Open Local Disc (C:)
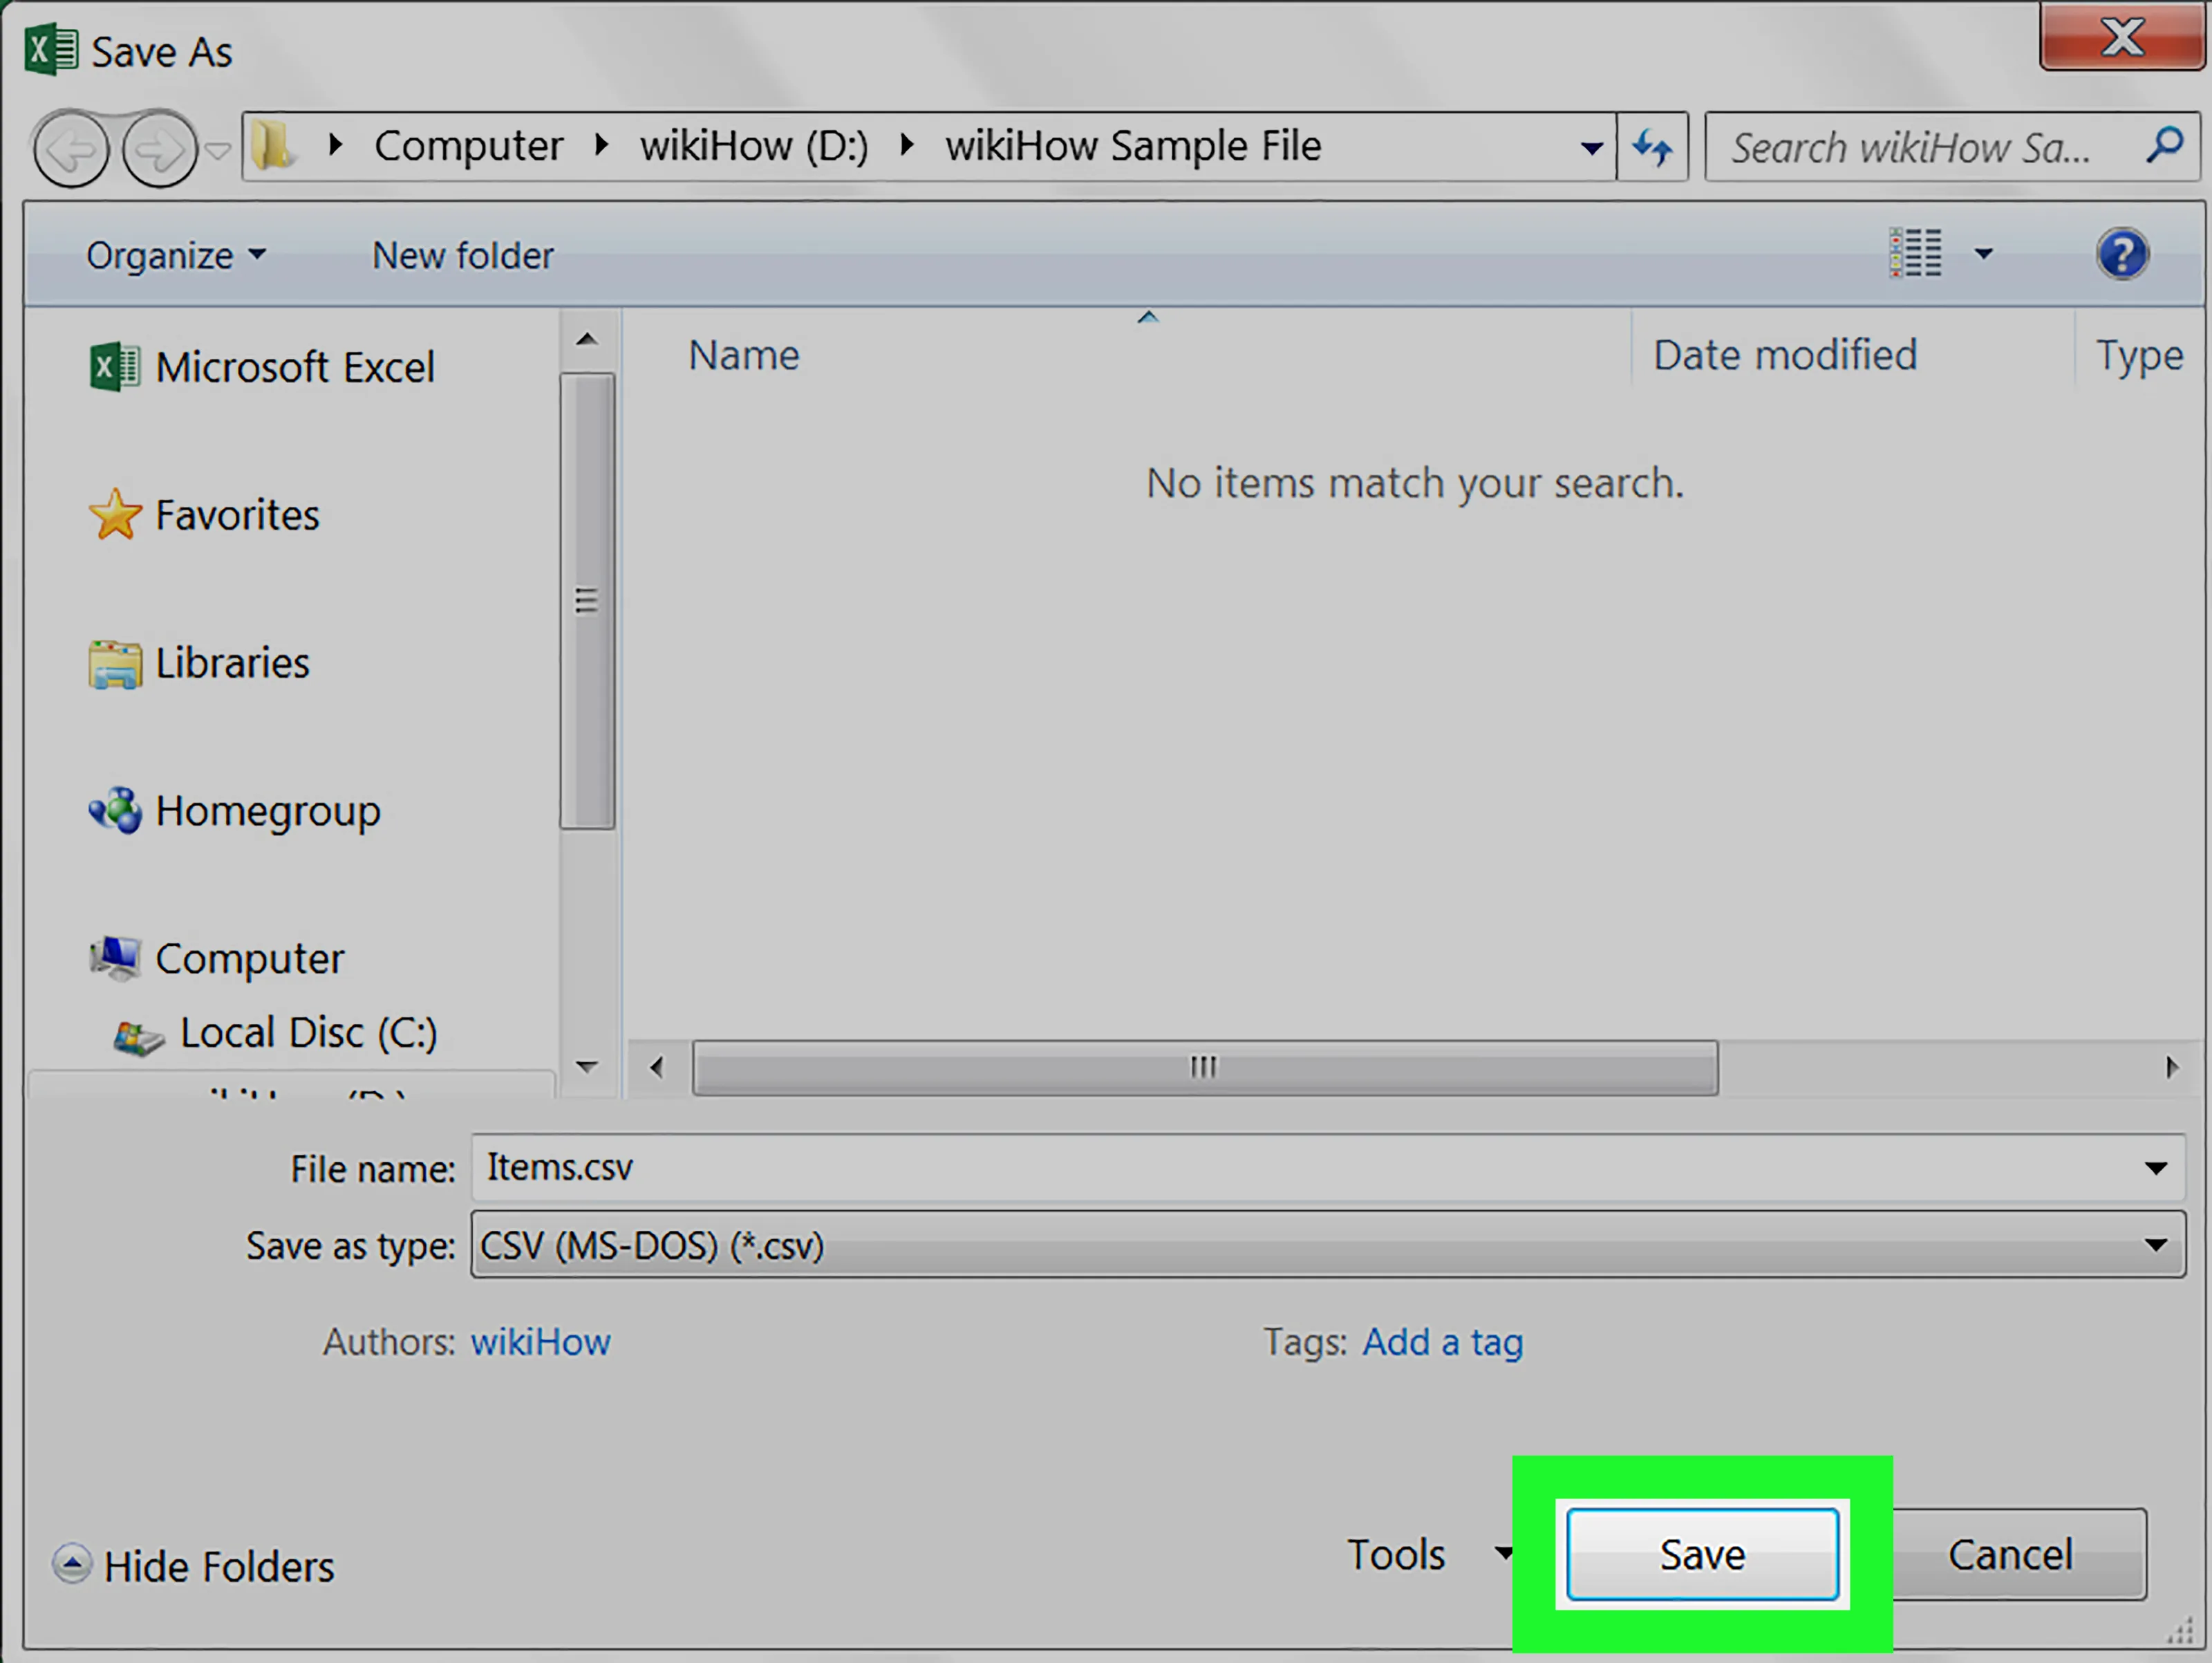 pos(308,1032)
